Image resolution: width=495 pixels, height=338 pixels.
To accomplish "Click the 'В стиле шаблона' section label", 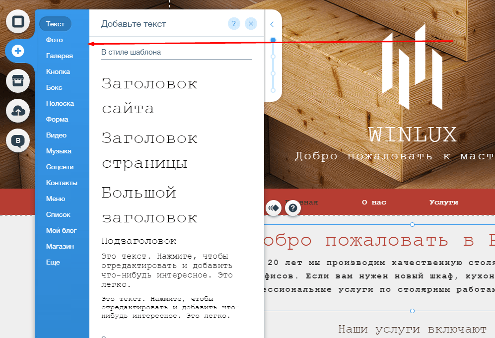I will 131,52.
